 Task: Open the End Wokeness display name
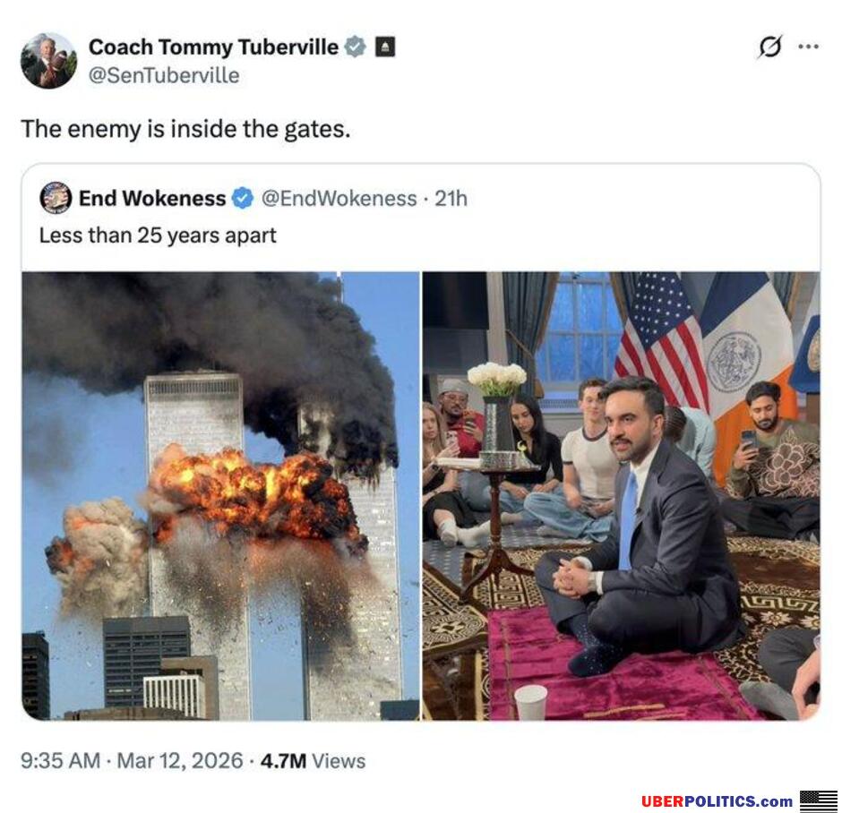click(x=152, y=199)
